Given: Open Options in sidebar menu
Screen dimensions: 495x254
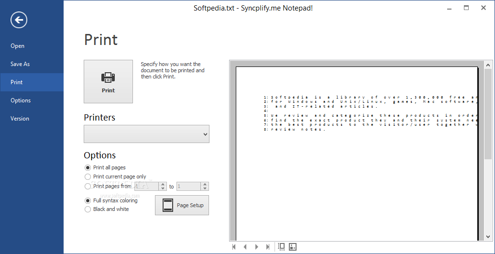Looking at the screenshot, I should [x=32, y=100].
